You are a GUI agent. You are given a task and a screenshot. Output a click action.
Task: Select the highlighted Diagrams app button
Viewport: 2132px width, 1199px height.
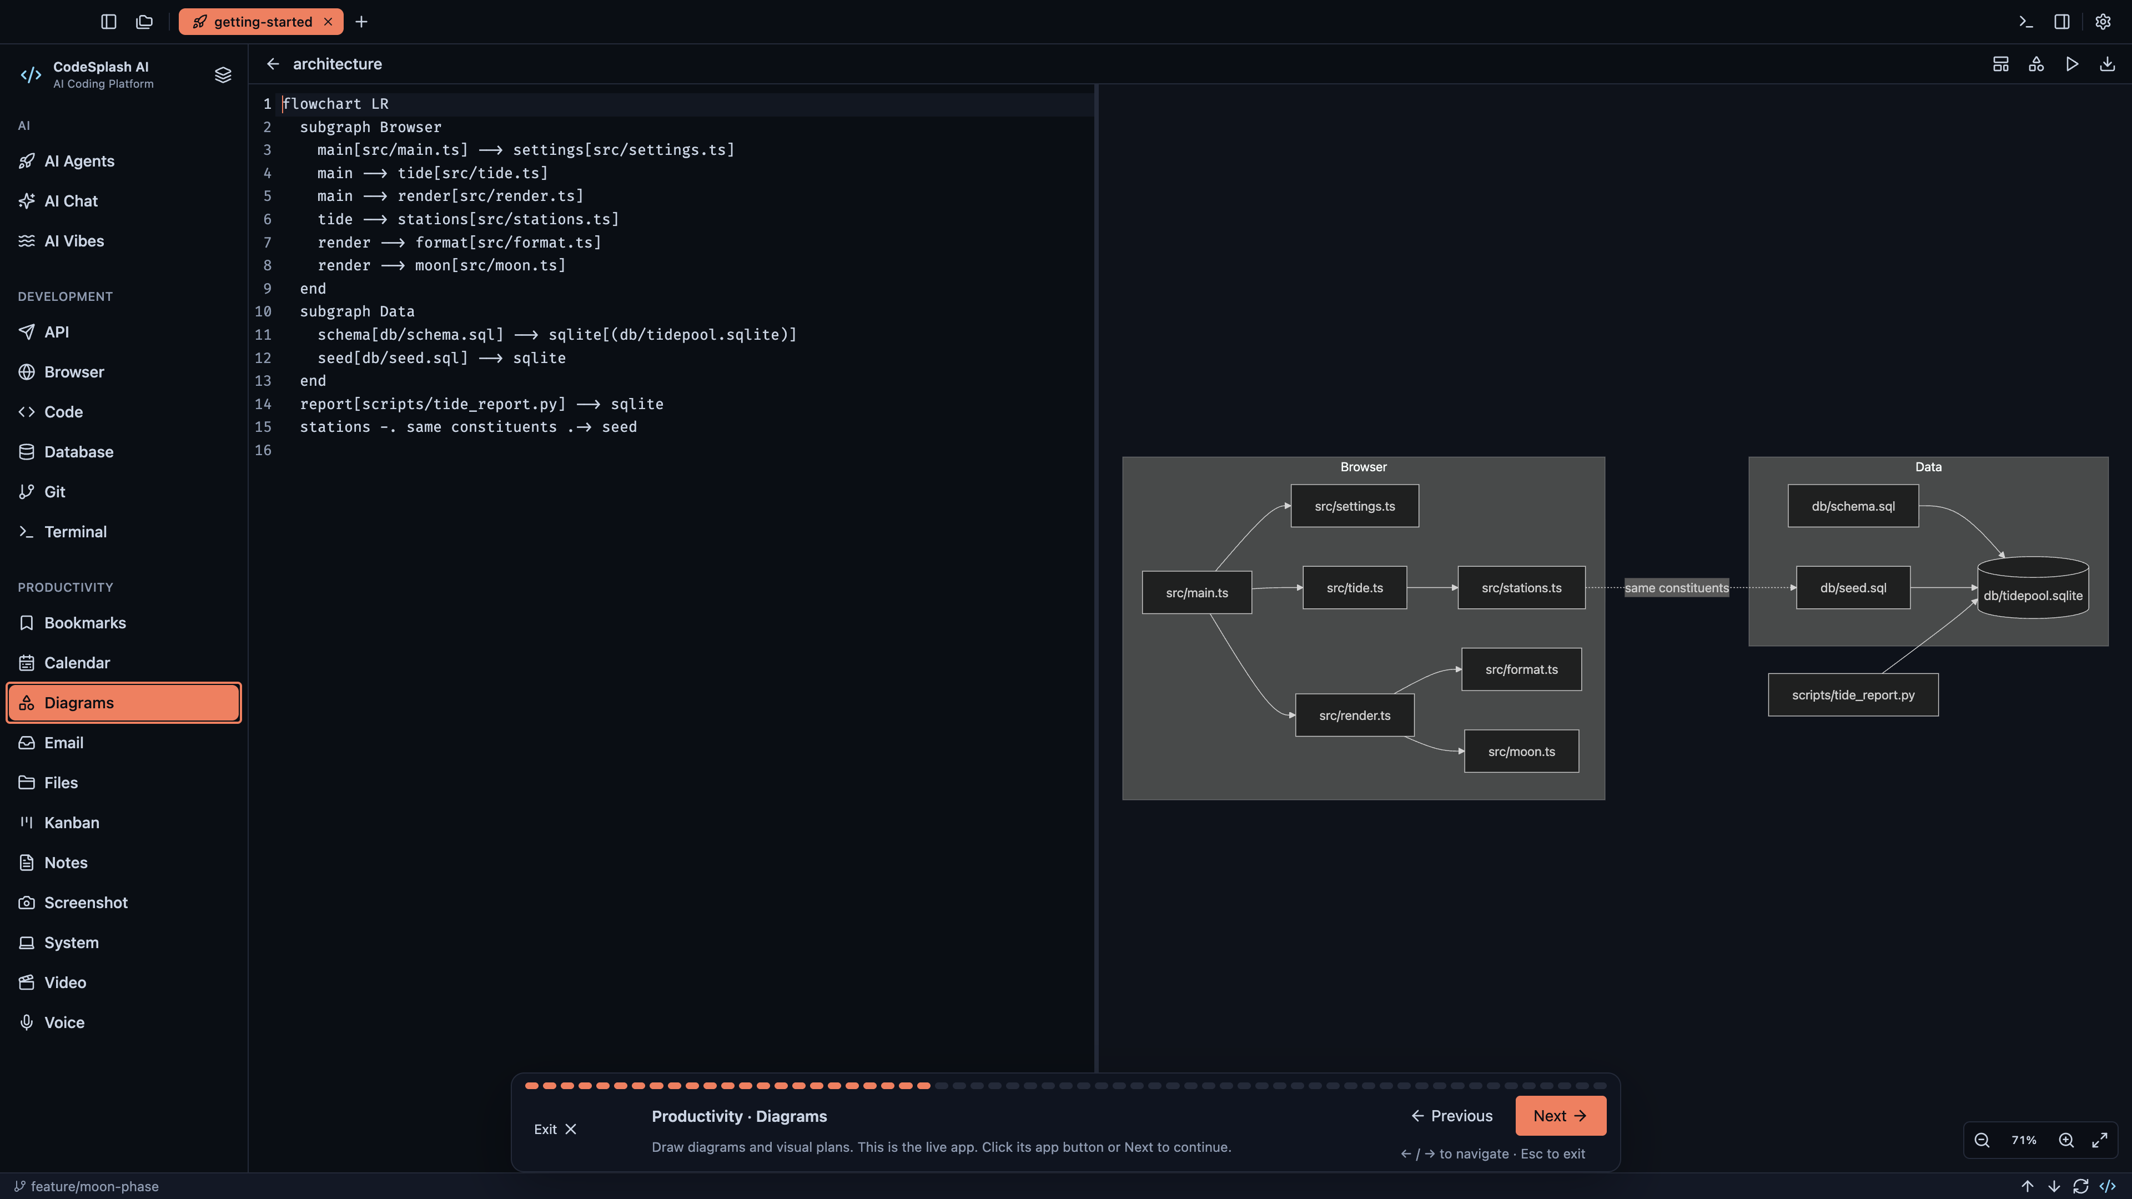(x=124, y=703)
